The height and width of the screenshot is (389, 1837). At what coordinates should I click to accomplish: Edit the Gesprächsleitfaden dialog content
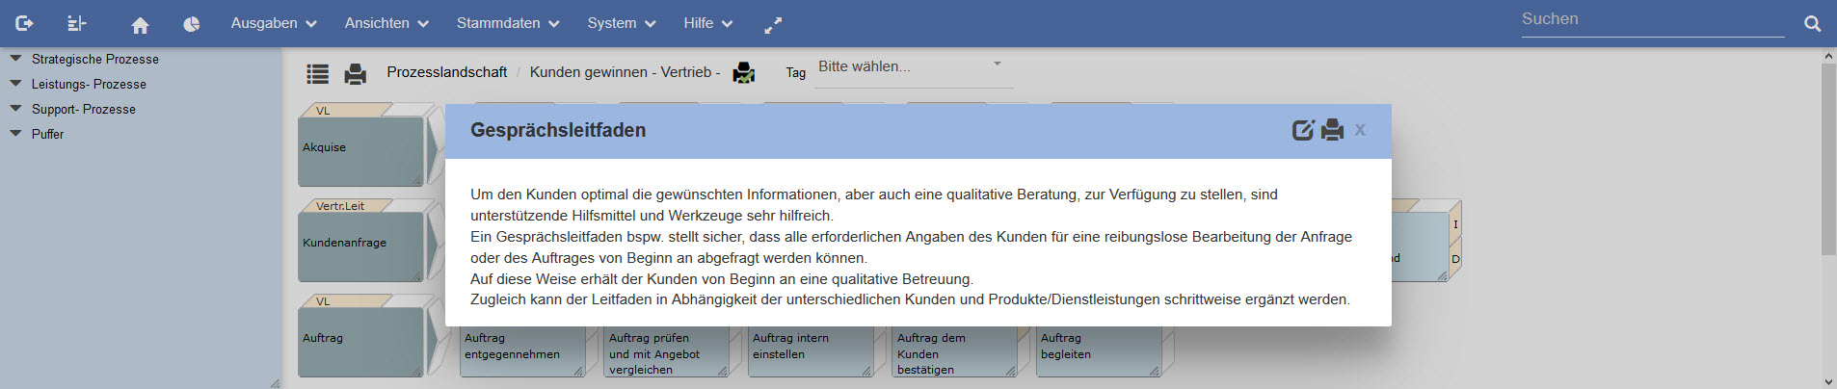(1302, 130)
